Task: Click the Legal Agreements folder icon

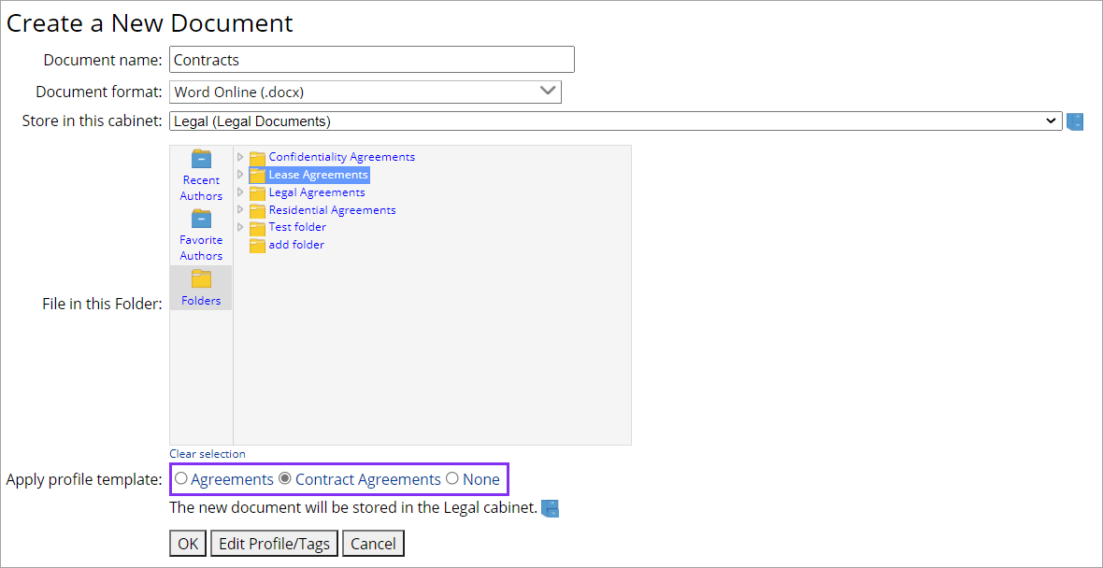Action: click(256, 192)
